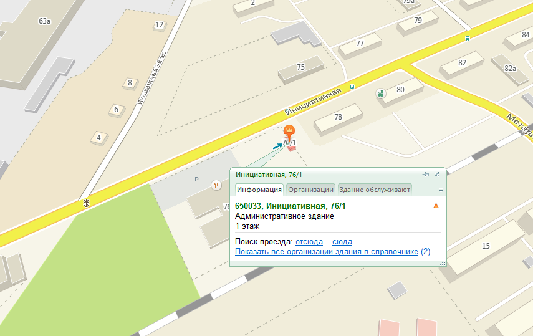Select the restaurant fork-and-knife map icon
This screenshot has height=336, width=533.
216,185
